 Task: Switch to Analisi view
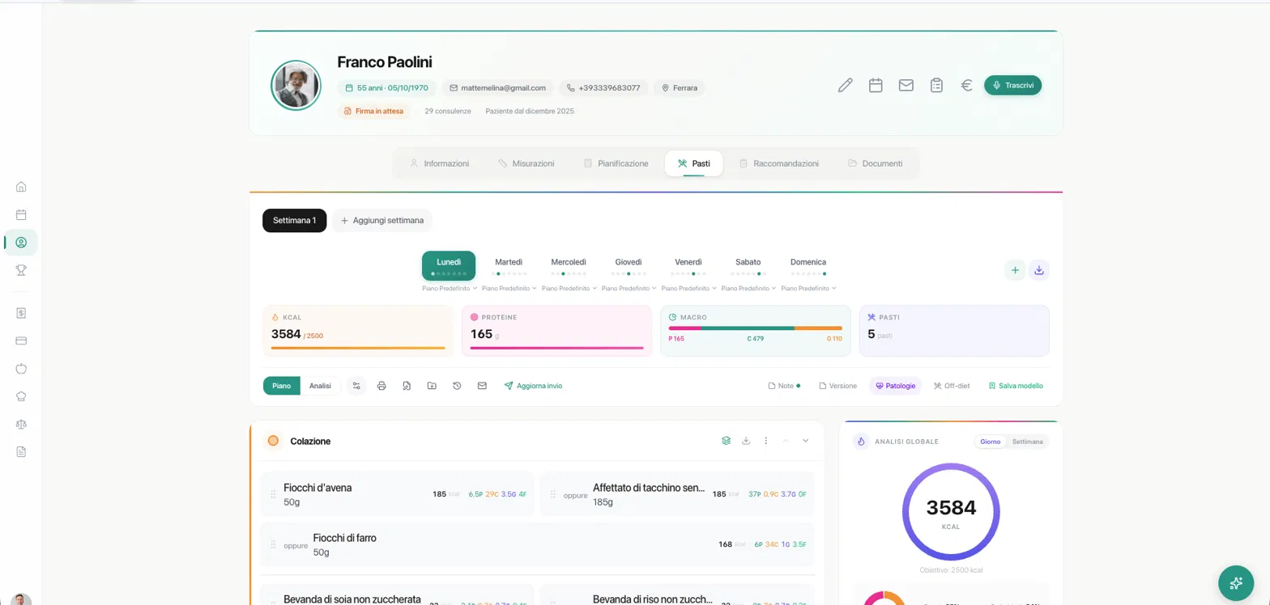point(320,386)
